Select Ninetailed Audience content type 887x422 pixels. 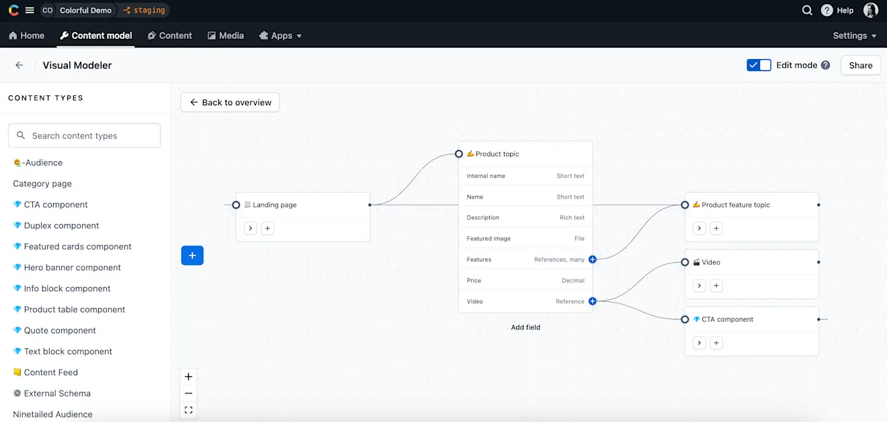pyautogui.click(x=52, y=414)
